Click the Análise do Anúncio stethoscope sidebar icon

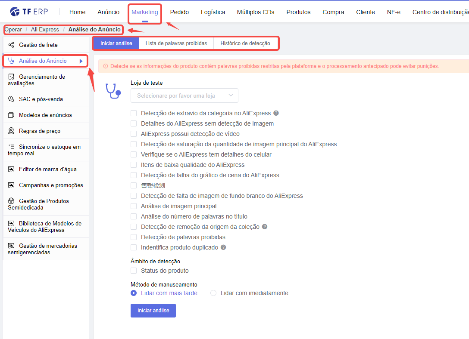(x=11, y=61)
